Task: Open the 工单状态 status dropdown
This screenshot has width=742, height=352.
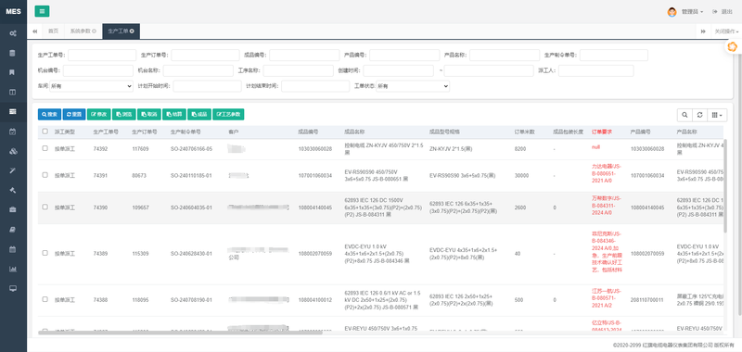Action: tap(413, 86)
